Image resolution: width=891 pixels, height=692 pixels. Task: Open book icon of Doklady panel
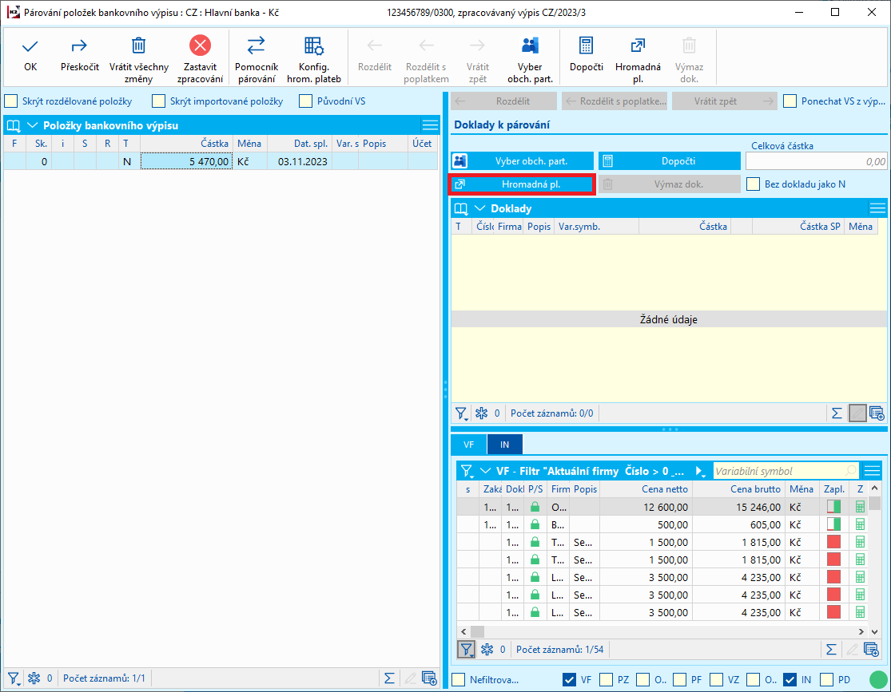tap(461, 209)
